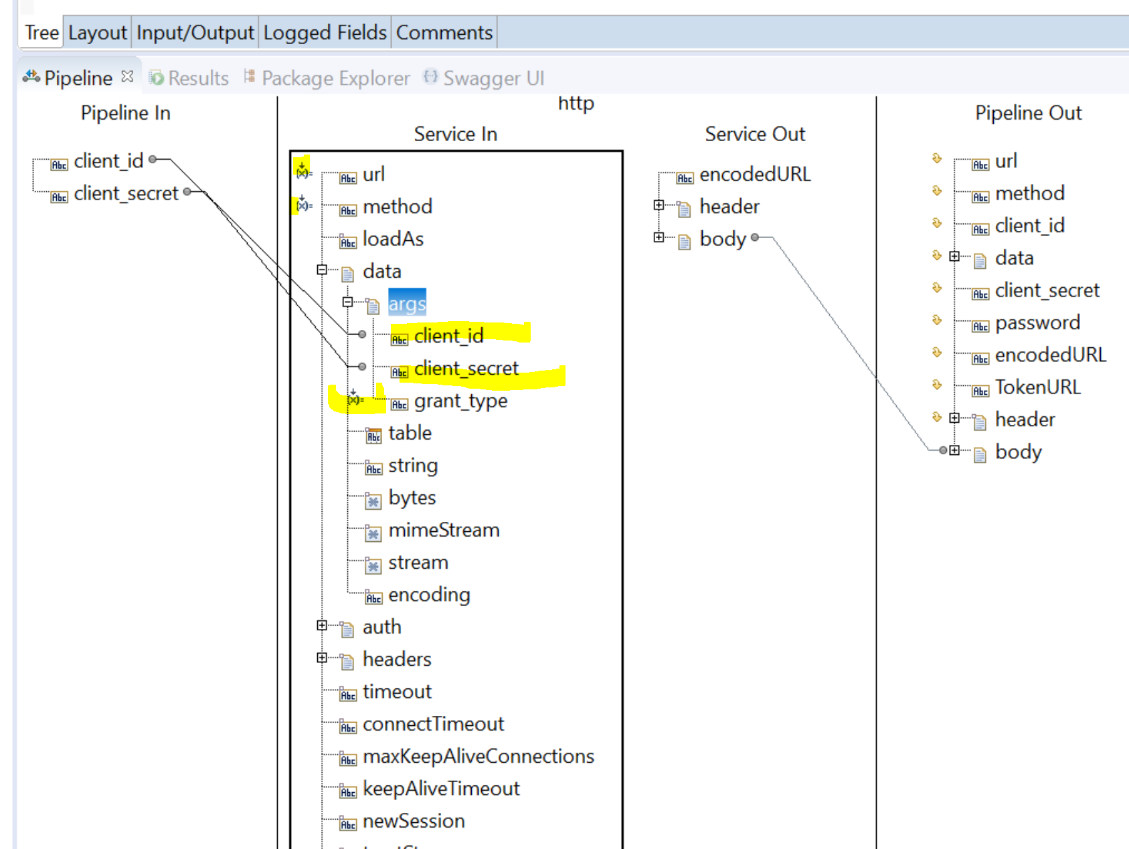
Task: Open the Logged Fields tab
Action: pos(325,31)
